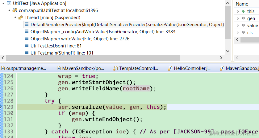Click the TemplateControll... tab Java icon
This screenshot has height=138, width=259.
115,68
